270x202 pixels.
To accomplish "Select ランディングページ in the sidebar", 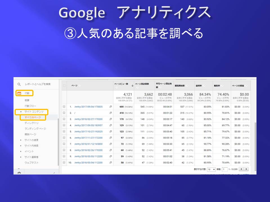I will pyautogui.click(x=35, y=129).
